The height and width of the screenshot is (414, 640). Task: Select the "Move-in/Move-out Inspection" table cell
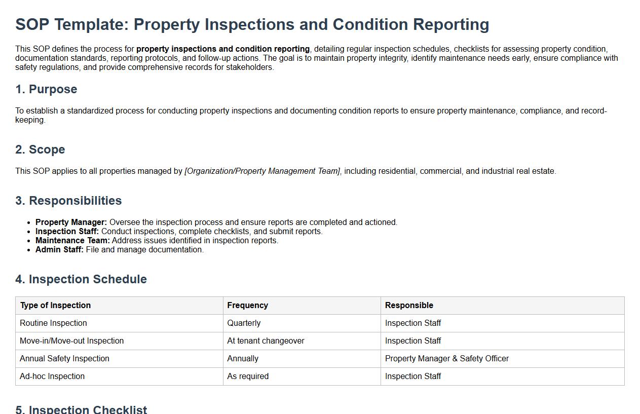71,341
